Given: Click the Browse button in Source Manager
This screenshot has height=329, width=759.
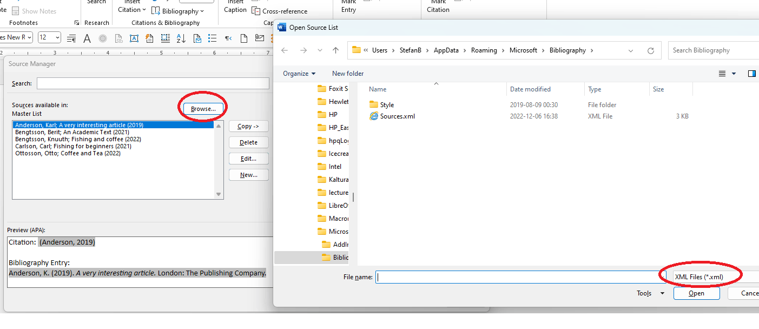Looking at the screenshot, I should pyautogui.click(x=203, y=109).
